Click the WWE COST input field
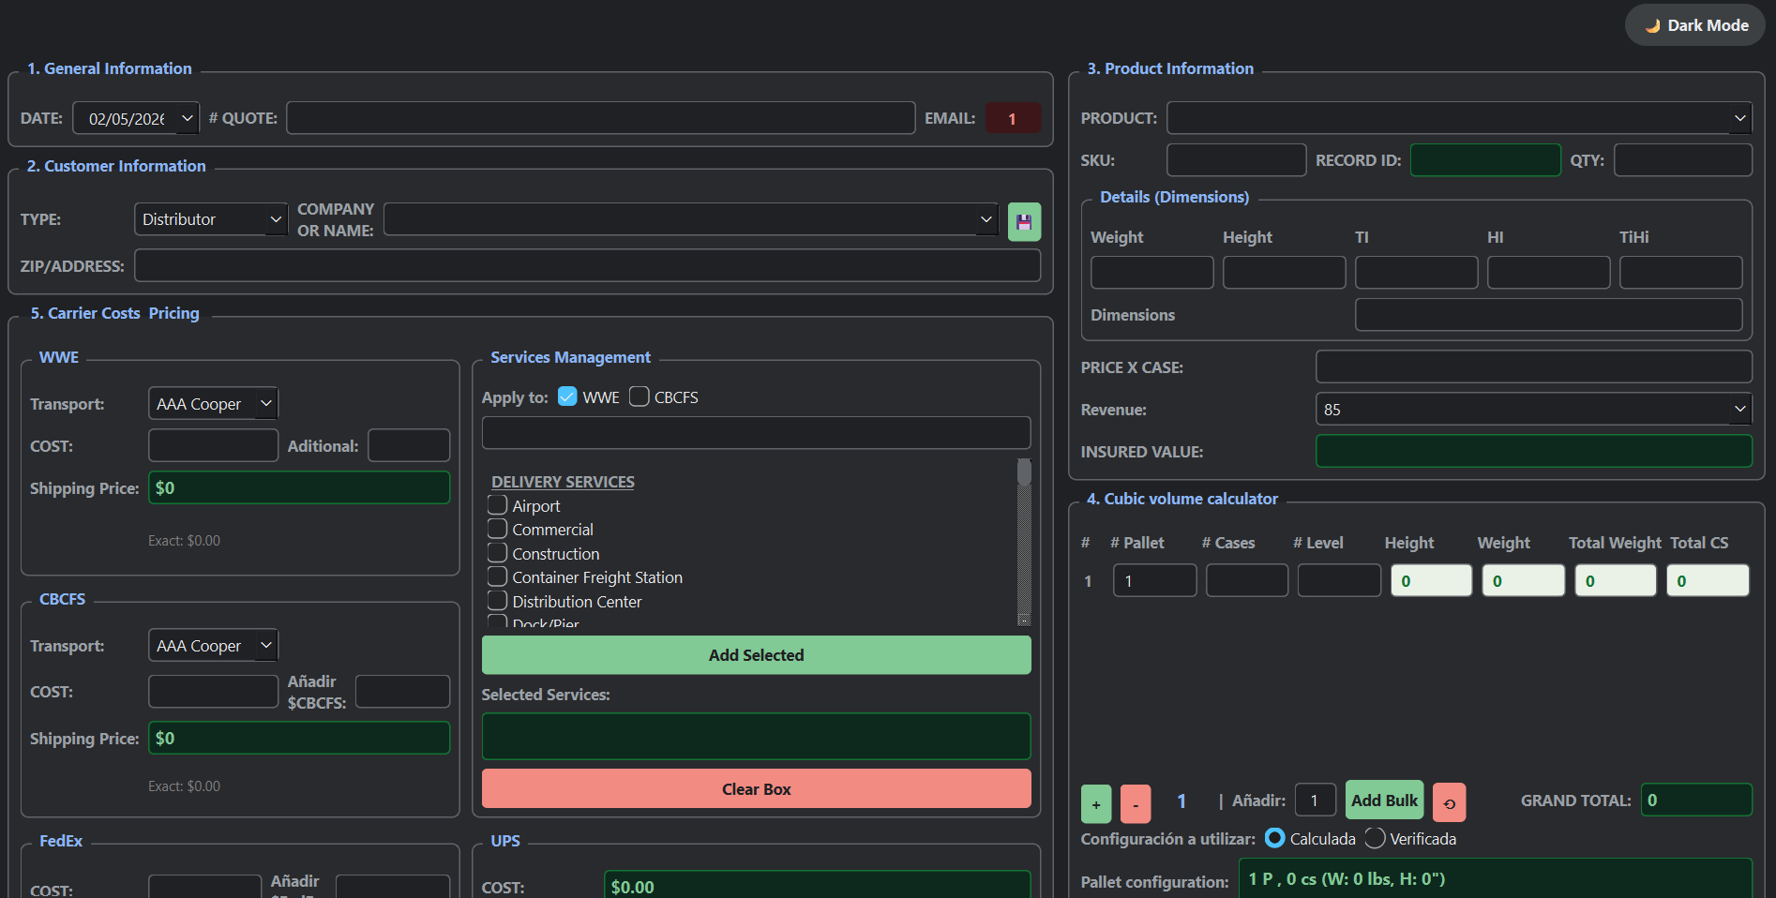Image resolution: width=1776 pixels, height=898 pixels. (x=213, y=445)
